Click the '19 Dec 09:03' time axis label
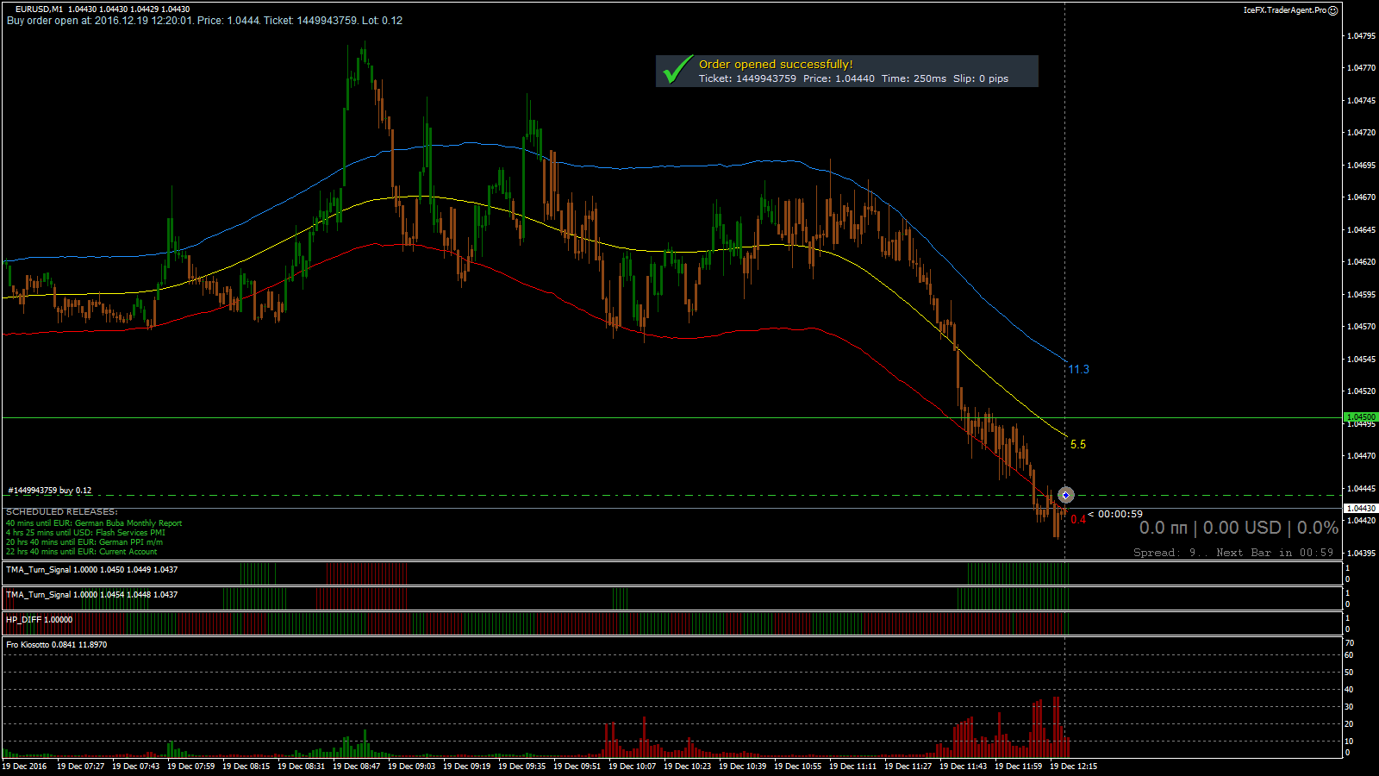 [x=411, y=767]
